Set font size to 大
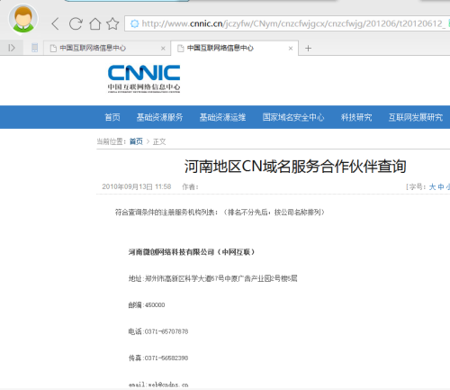The width and height of the screenshot is (450, 390). point(432,186)
